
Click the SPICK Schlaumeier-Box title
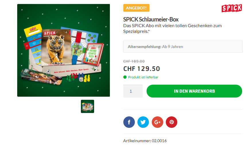coord(151,19)
